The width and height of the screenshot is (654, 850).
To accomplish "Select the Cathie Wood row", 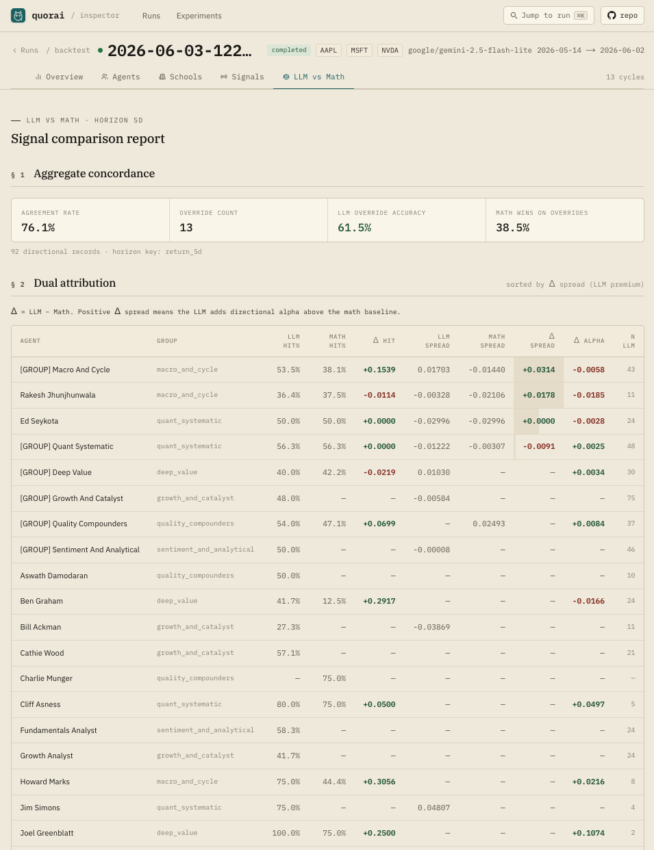I will 327,653.
